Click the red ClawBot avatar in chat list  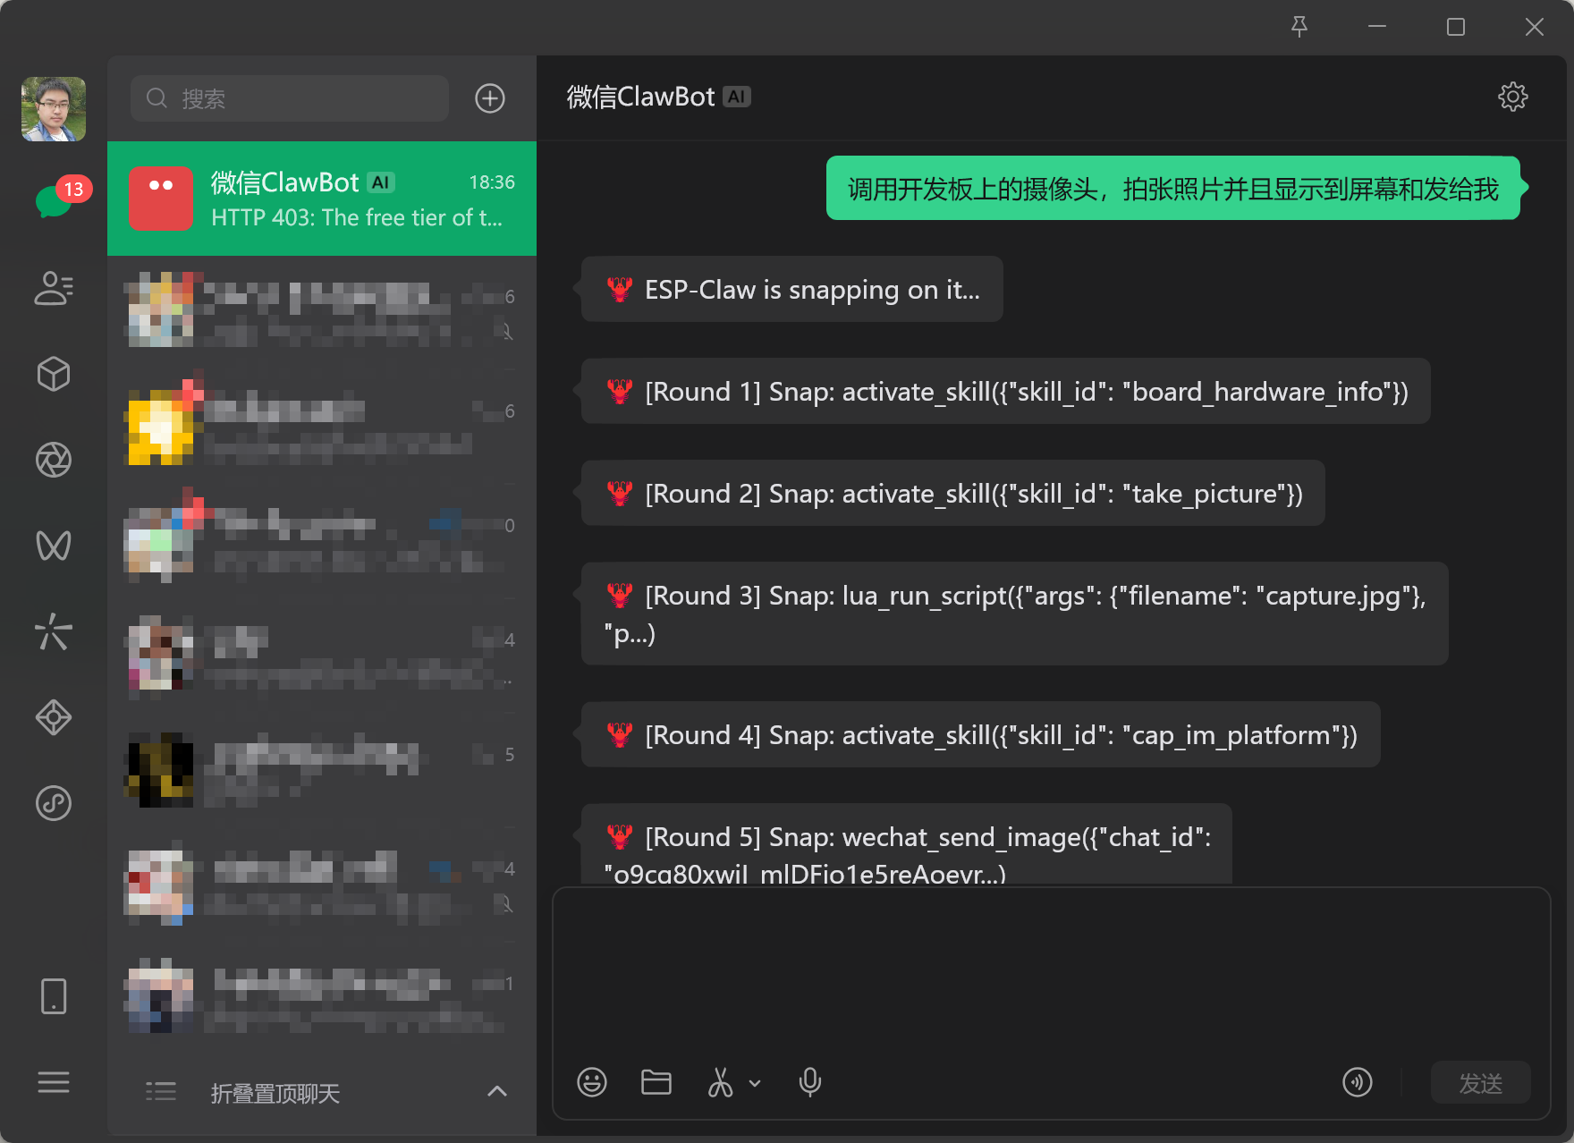(161, 199)
